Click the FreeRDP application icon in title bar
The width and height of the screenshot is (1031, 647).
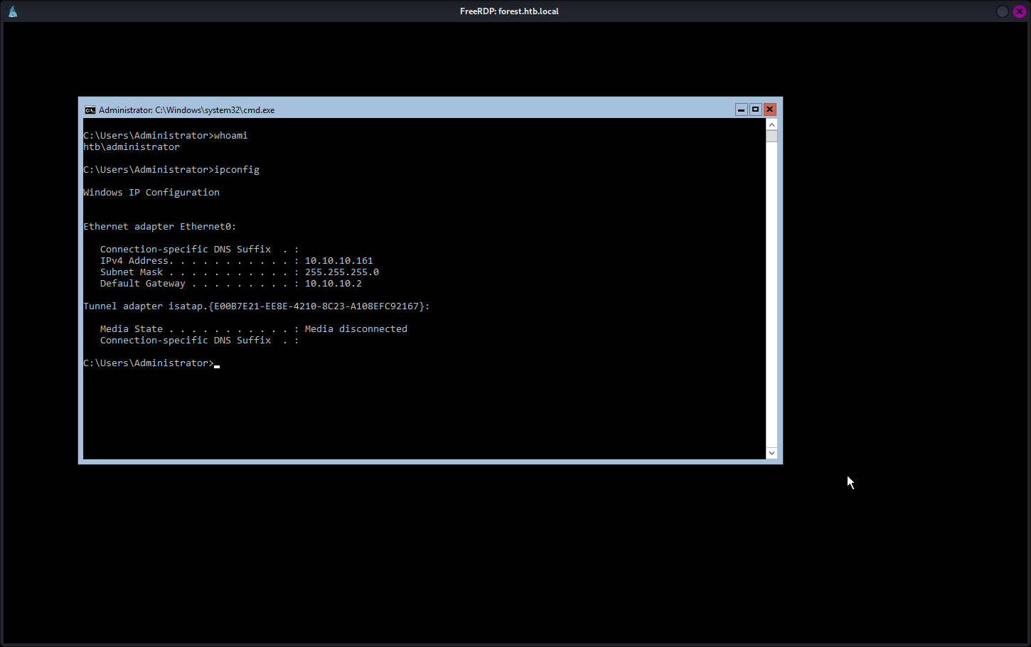tap(13, 11)
